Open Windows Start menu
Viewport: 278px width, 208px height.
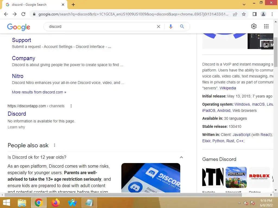(x=7, y=203)
